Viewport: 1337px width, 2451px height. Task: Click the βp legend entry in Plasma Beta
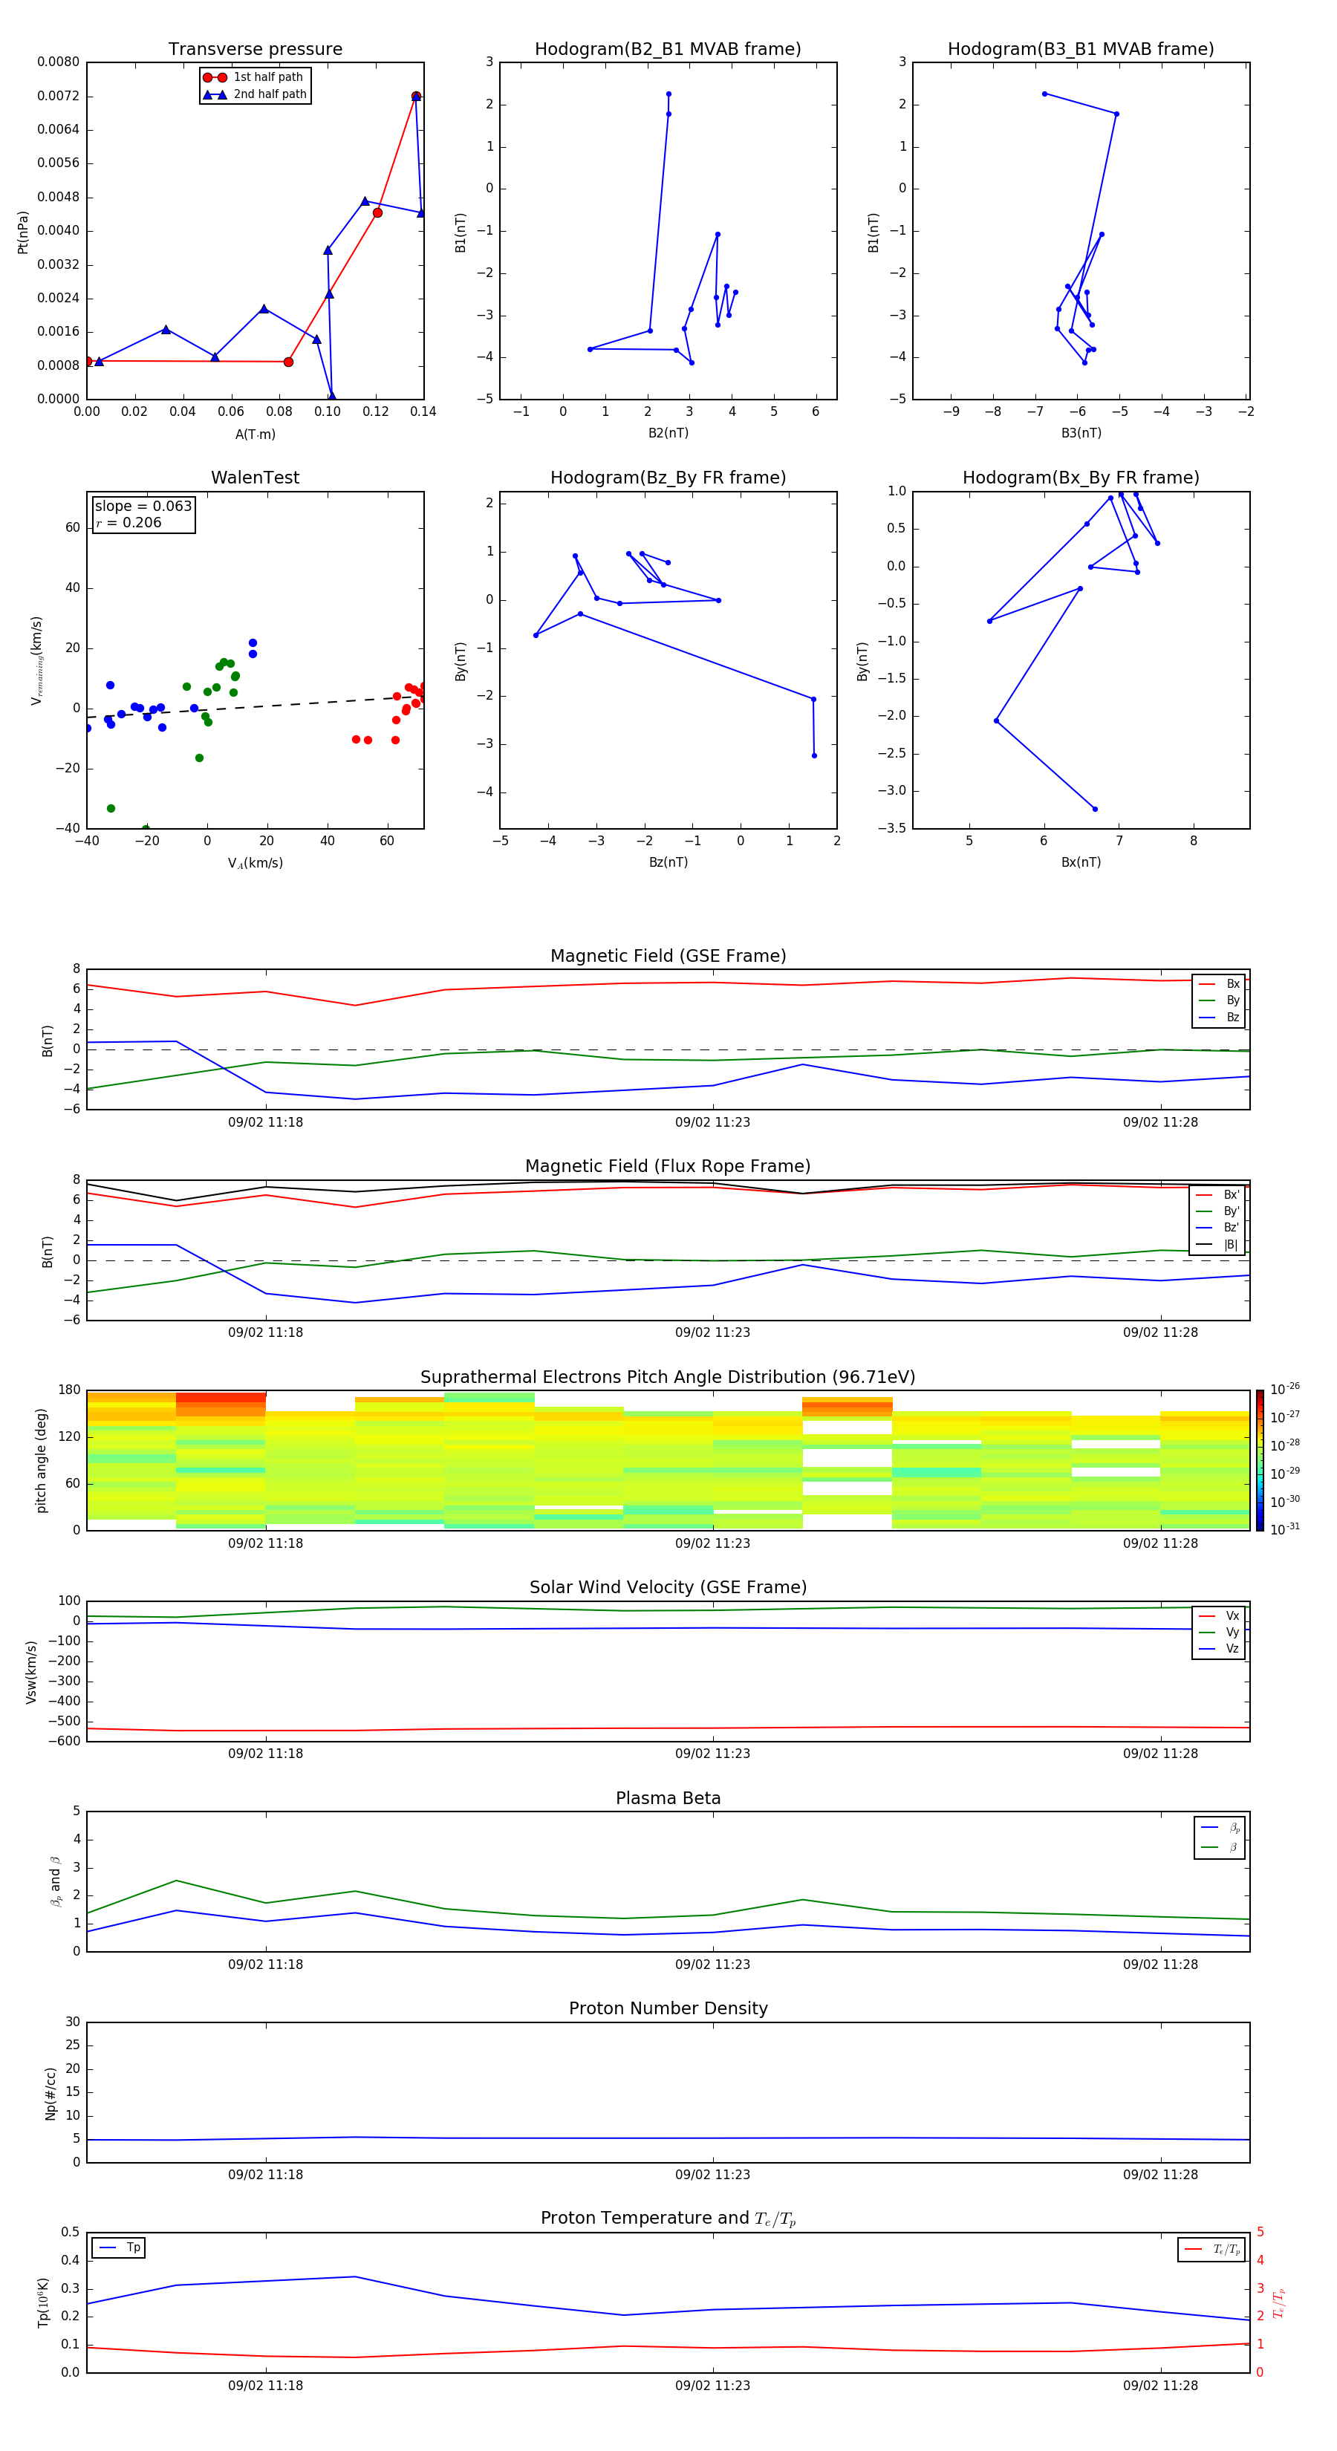click(x=1220, y=1828)
